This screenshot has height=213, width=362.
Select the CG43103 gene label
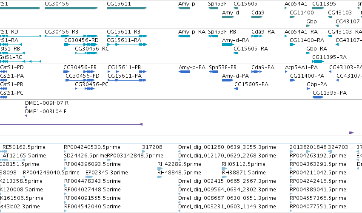tap(340, 13)
